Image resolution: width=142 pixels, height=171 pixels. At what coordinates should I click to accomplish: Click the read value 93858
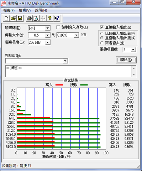[x=129, y=134]
